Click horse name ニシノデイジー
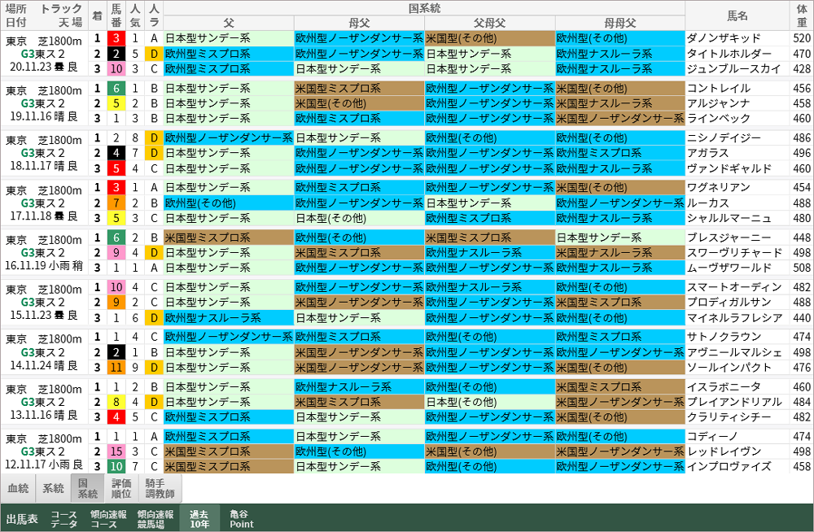 pyautogui.click(x=724, y=138)
